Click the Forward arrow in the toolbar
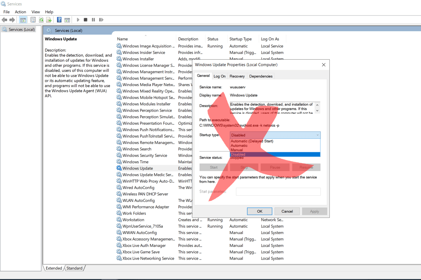Viewport: 421px width, 280px height. [x=12, y=20]
